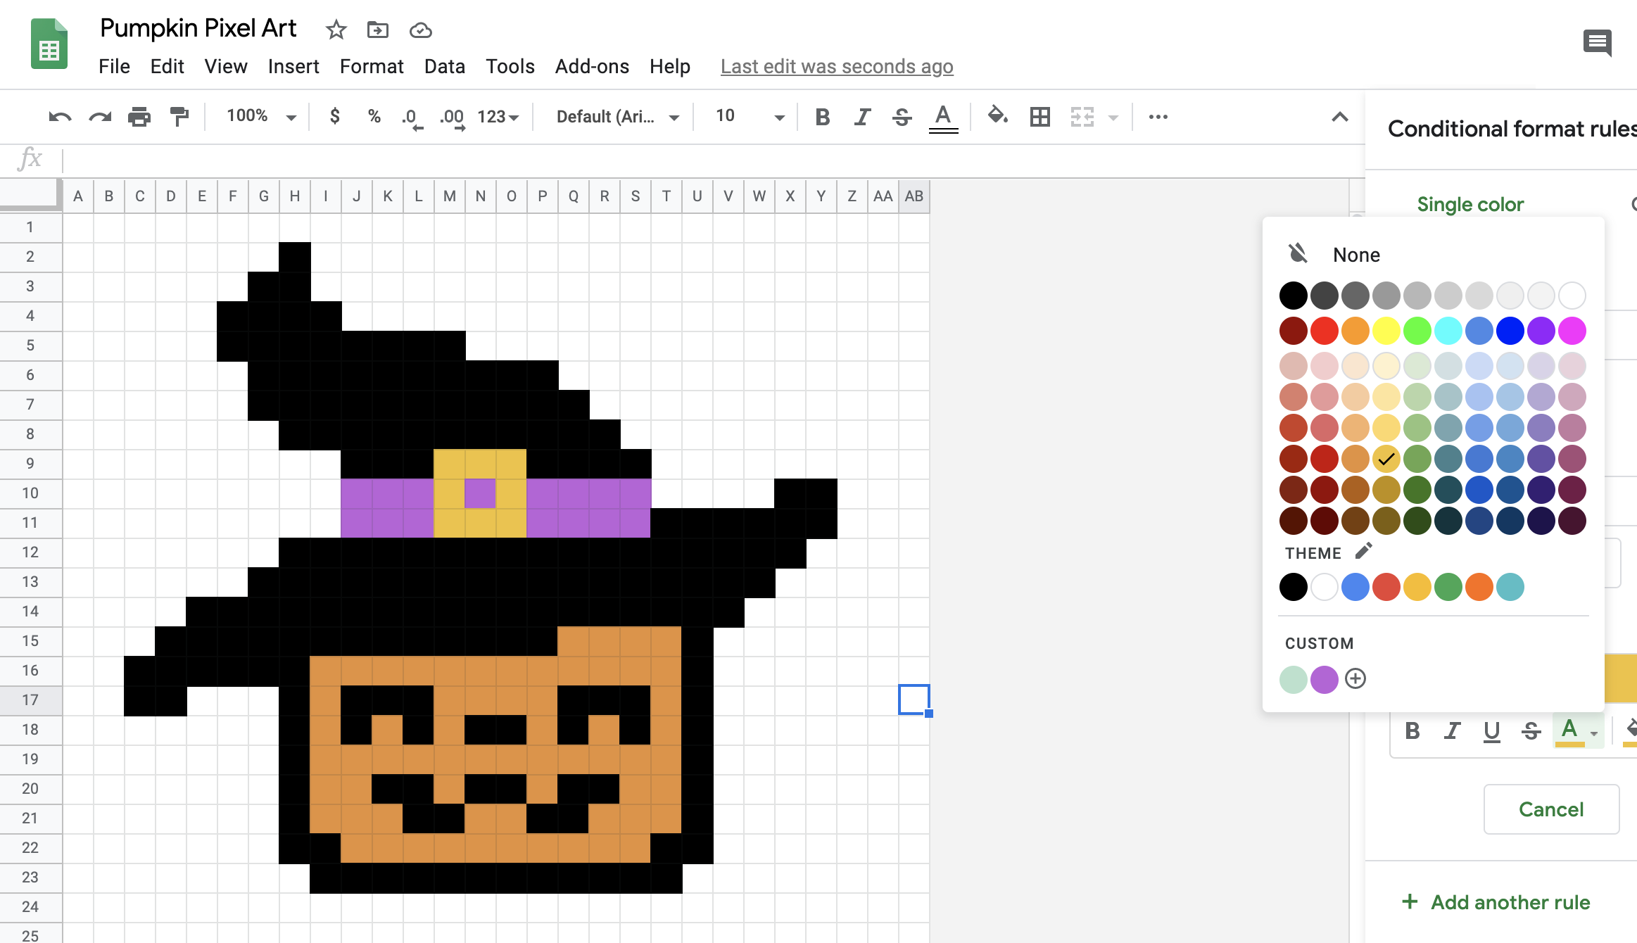
Task: Toggle Bold in main toolbar
Action: pos(822,117)
